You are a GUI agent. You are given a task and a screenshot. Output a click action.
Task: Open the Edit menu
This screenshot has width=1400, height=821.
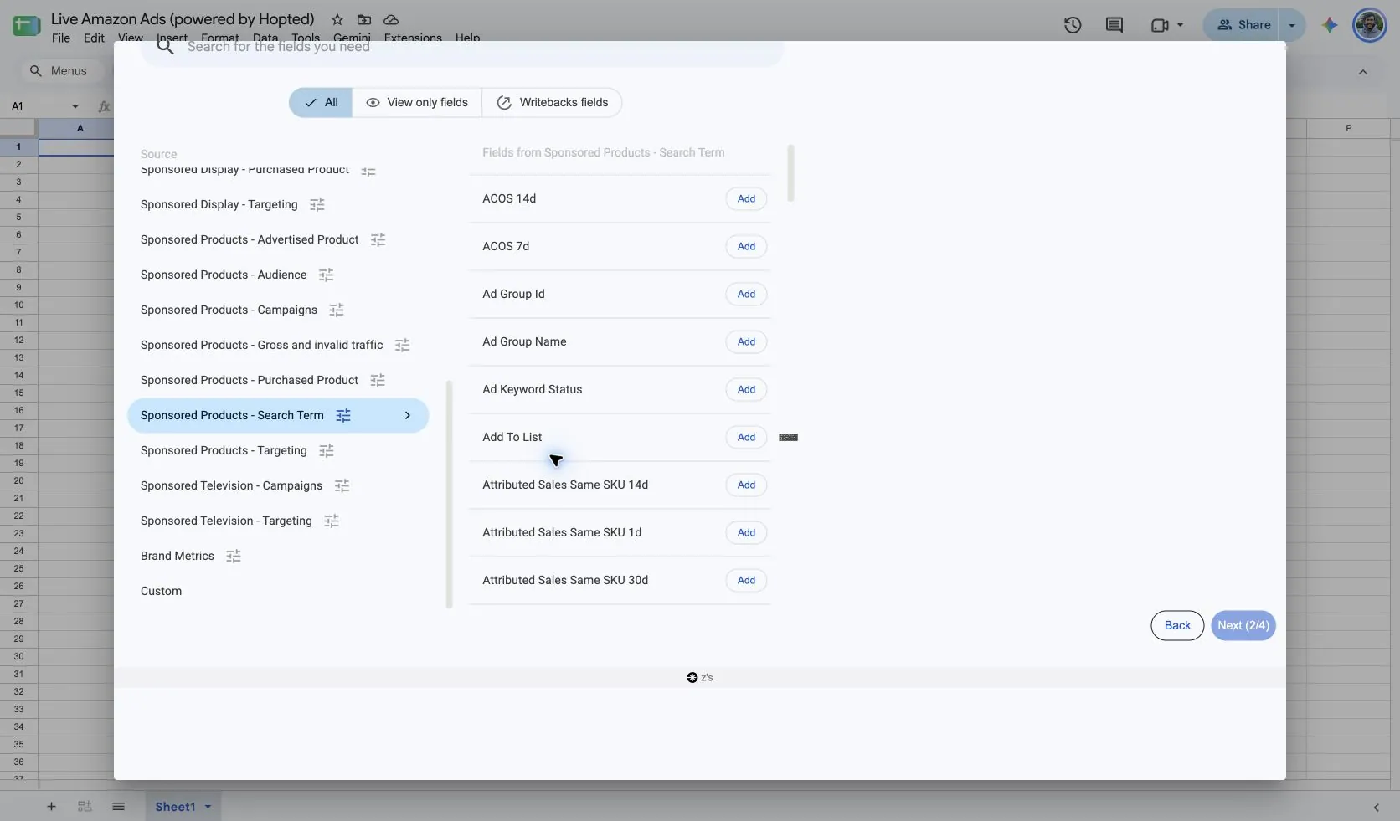[94, 38]
